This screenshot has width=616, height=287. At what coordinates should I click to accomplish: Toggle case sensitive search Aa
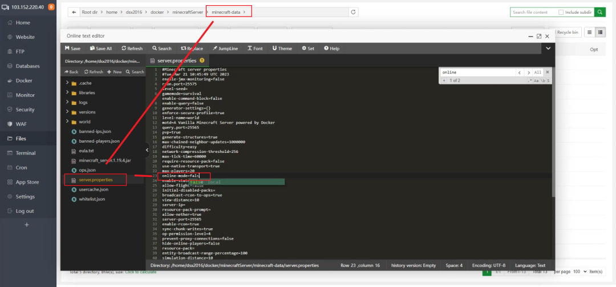536,80
